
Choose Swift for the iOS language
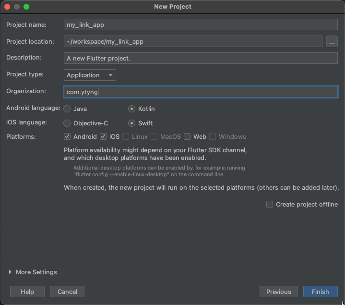(131, 123)
